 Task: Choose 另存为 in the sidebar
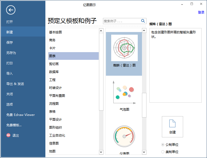pos(11,53)
